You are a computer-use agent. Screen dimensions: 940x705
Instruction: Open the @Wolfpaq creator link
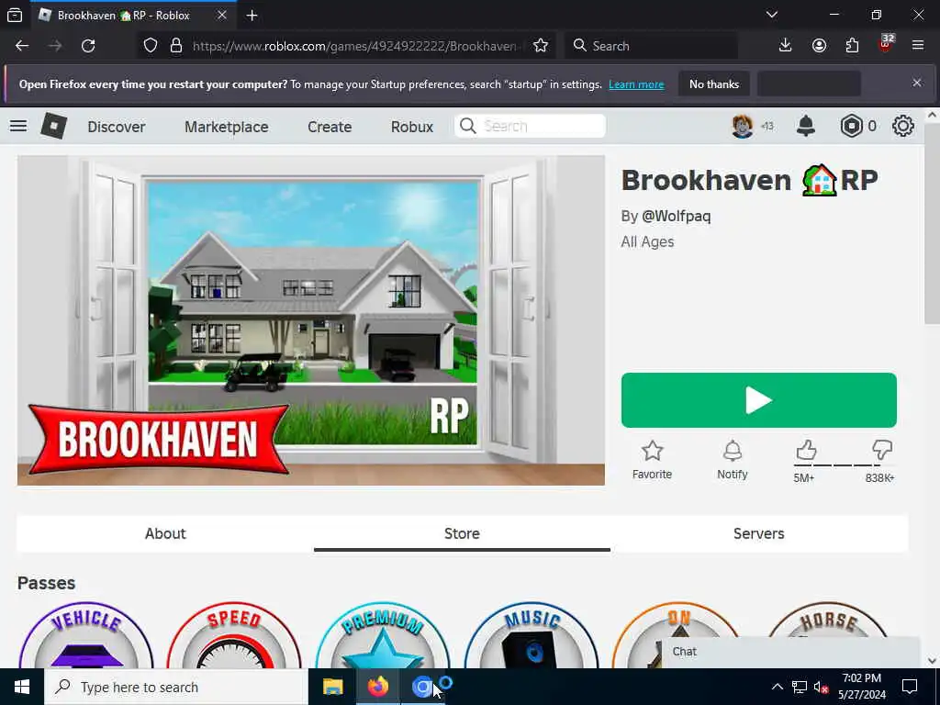point(677,216)
